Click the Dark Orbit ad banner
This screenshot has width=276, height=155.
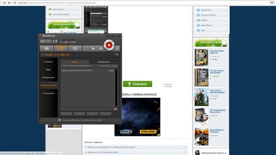pyautogui.click(x=137, y=117)
